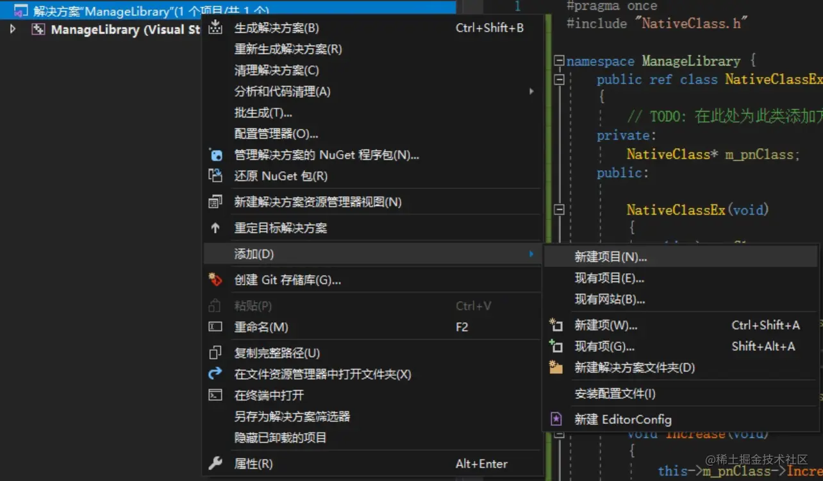
Task: Click the EditorConfig icon in the submenu
Action: tap(556, 419)
